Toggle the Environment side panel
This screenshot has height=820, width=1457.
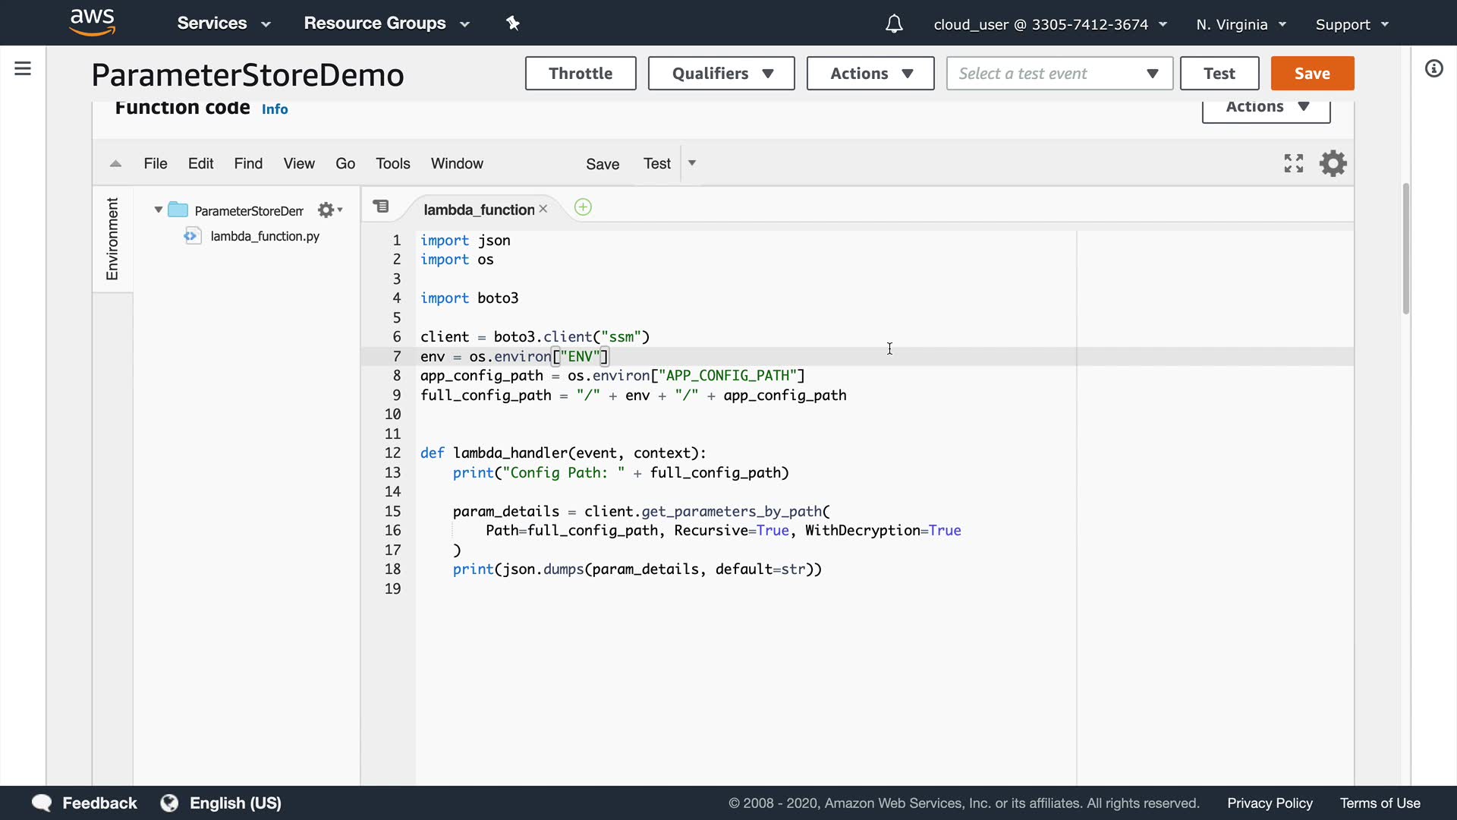(x=112, y=239)
